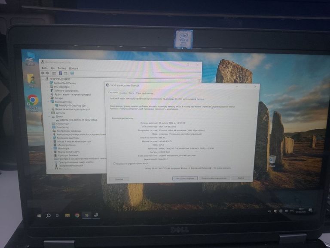Click the Audio, відео та ігрові пристрої icon

pos(52,94)
